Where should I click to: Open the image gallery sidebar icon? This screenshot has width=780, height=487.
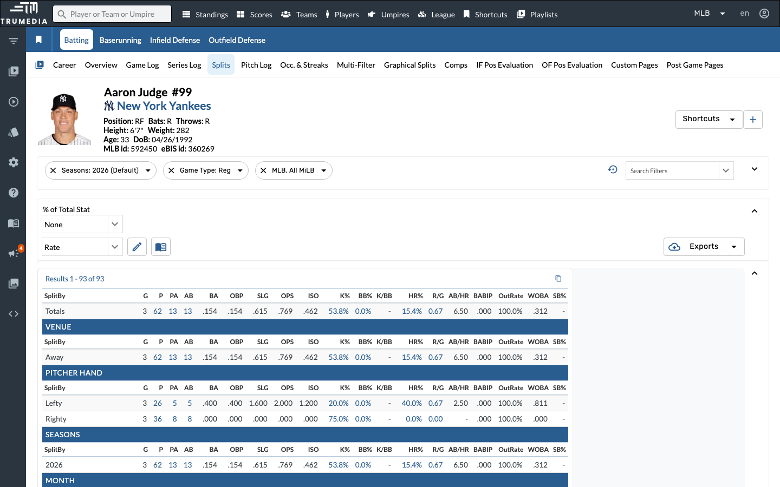pyautogui.click(x=14, y=284)
